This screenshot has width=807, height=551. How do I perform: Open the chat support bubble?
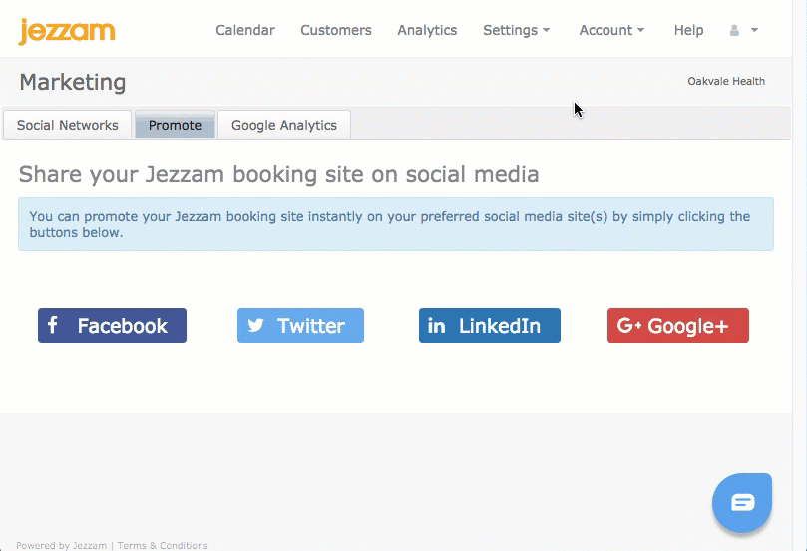[x=742, y=503]
